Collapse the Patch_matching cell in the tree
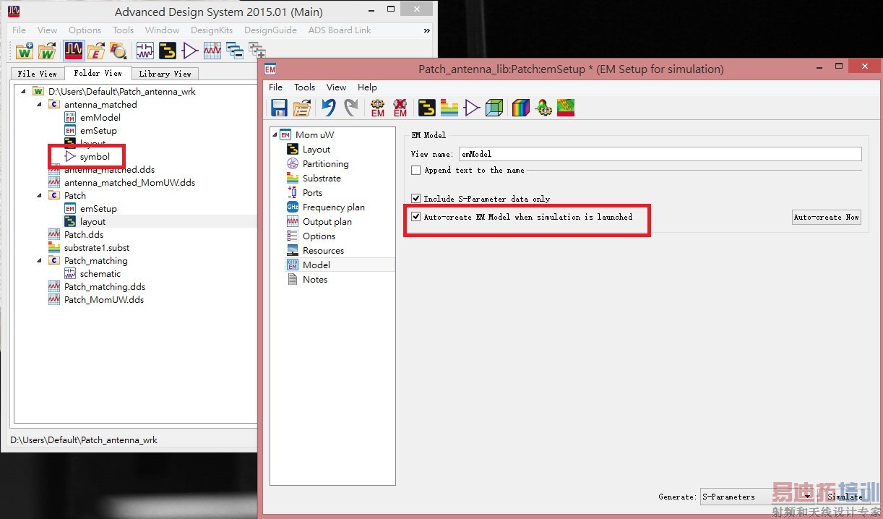The width and height of the screenshot is (883, 519). [39, 260]
